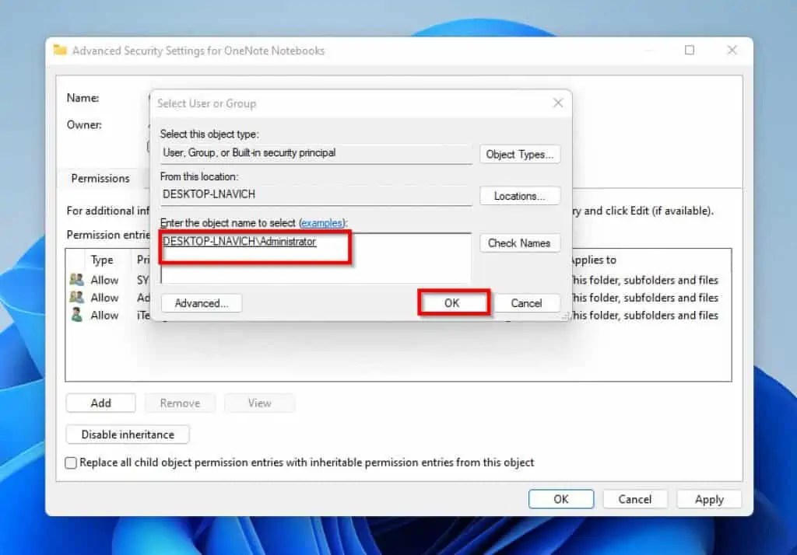Click the Object Types button
The height and width of the screenshot is (555, 797).
520,154
